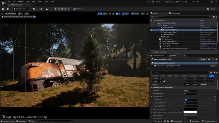Open the Lit view mode menu
This screenshot has width=219, height=123.
click(21, 14)
